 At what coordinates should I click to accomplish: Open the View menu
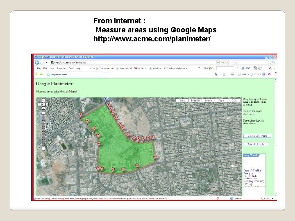(x=52, y=68)
